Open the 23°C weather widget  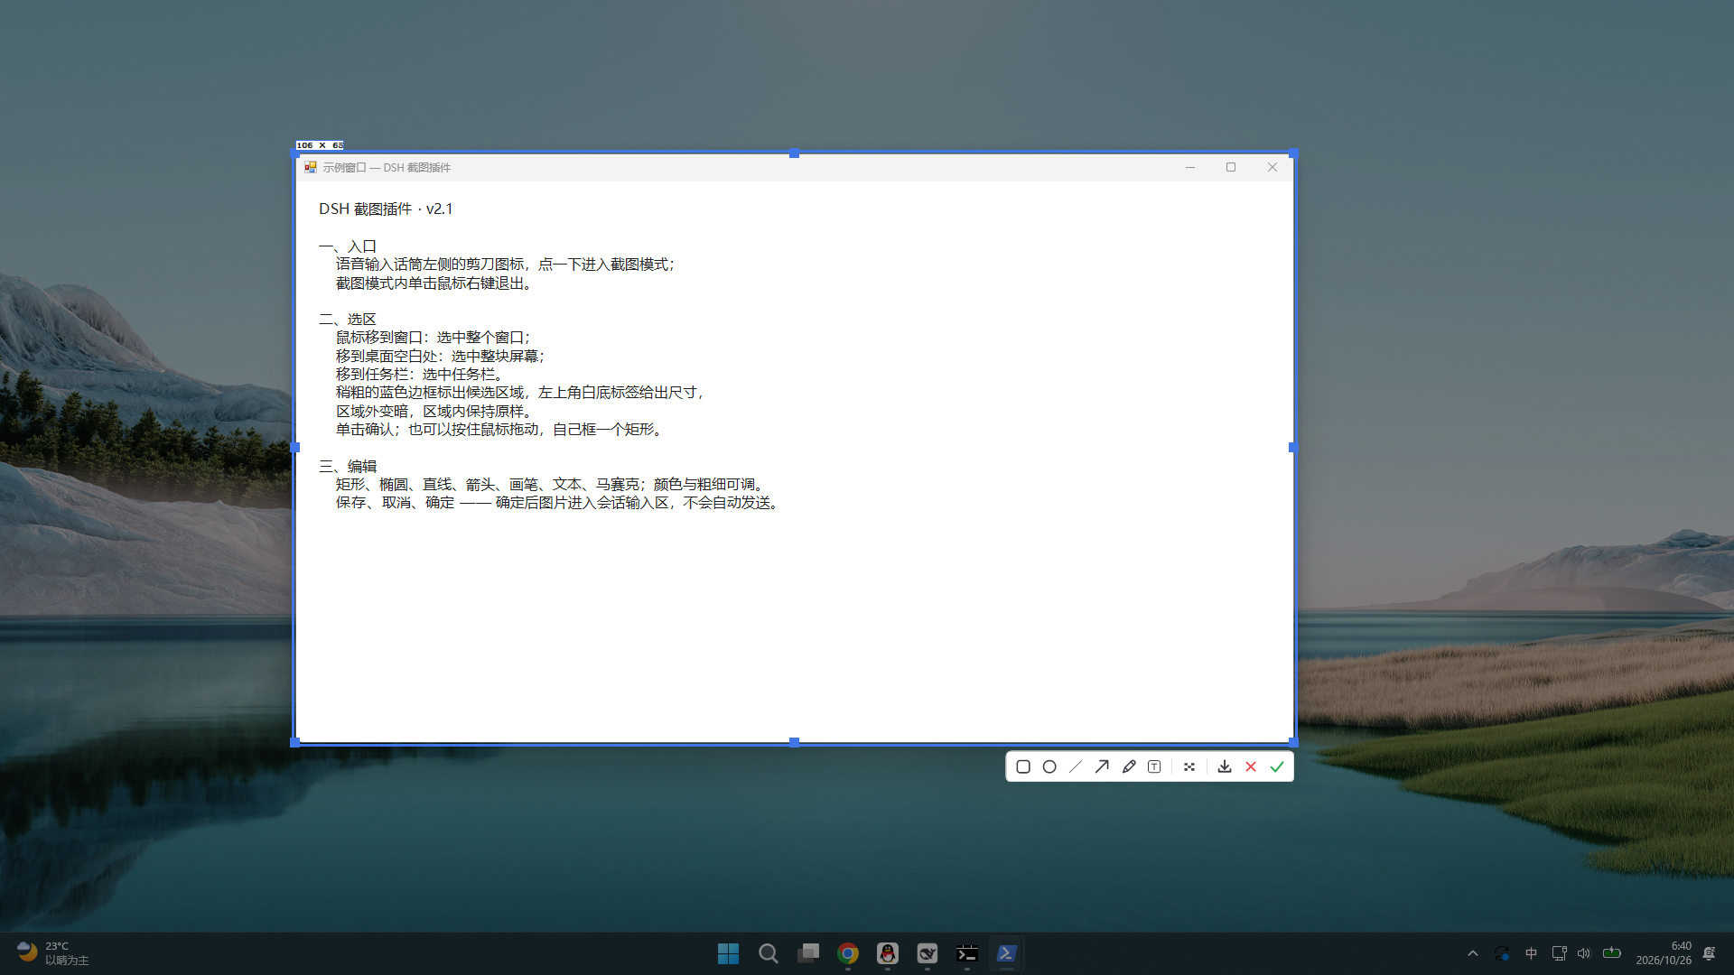click(x=52, y=953)
